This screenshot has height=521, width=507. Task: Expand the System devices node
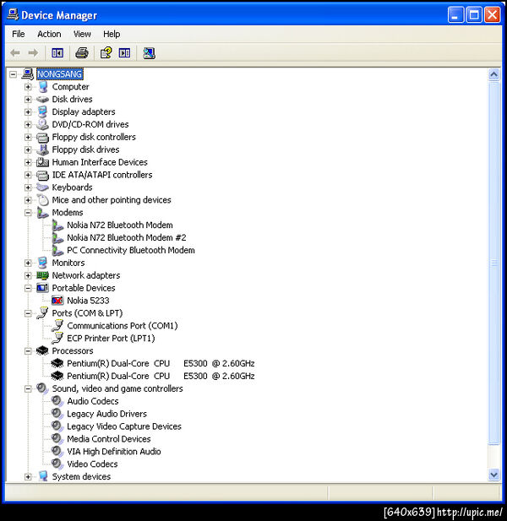(x=28, y=477)
